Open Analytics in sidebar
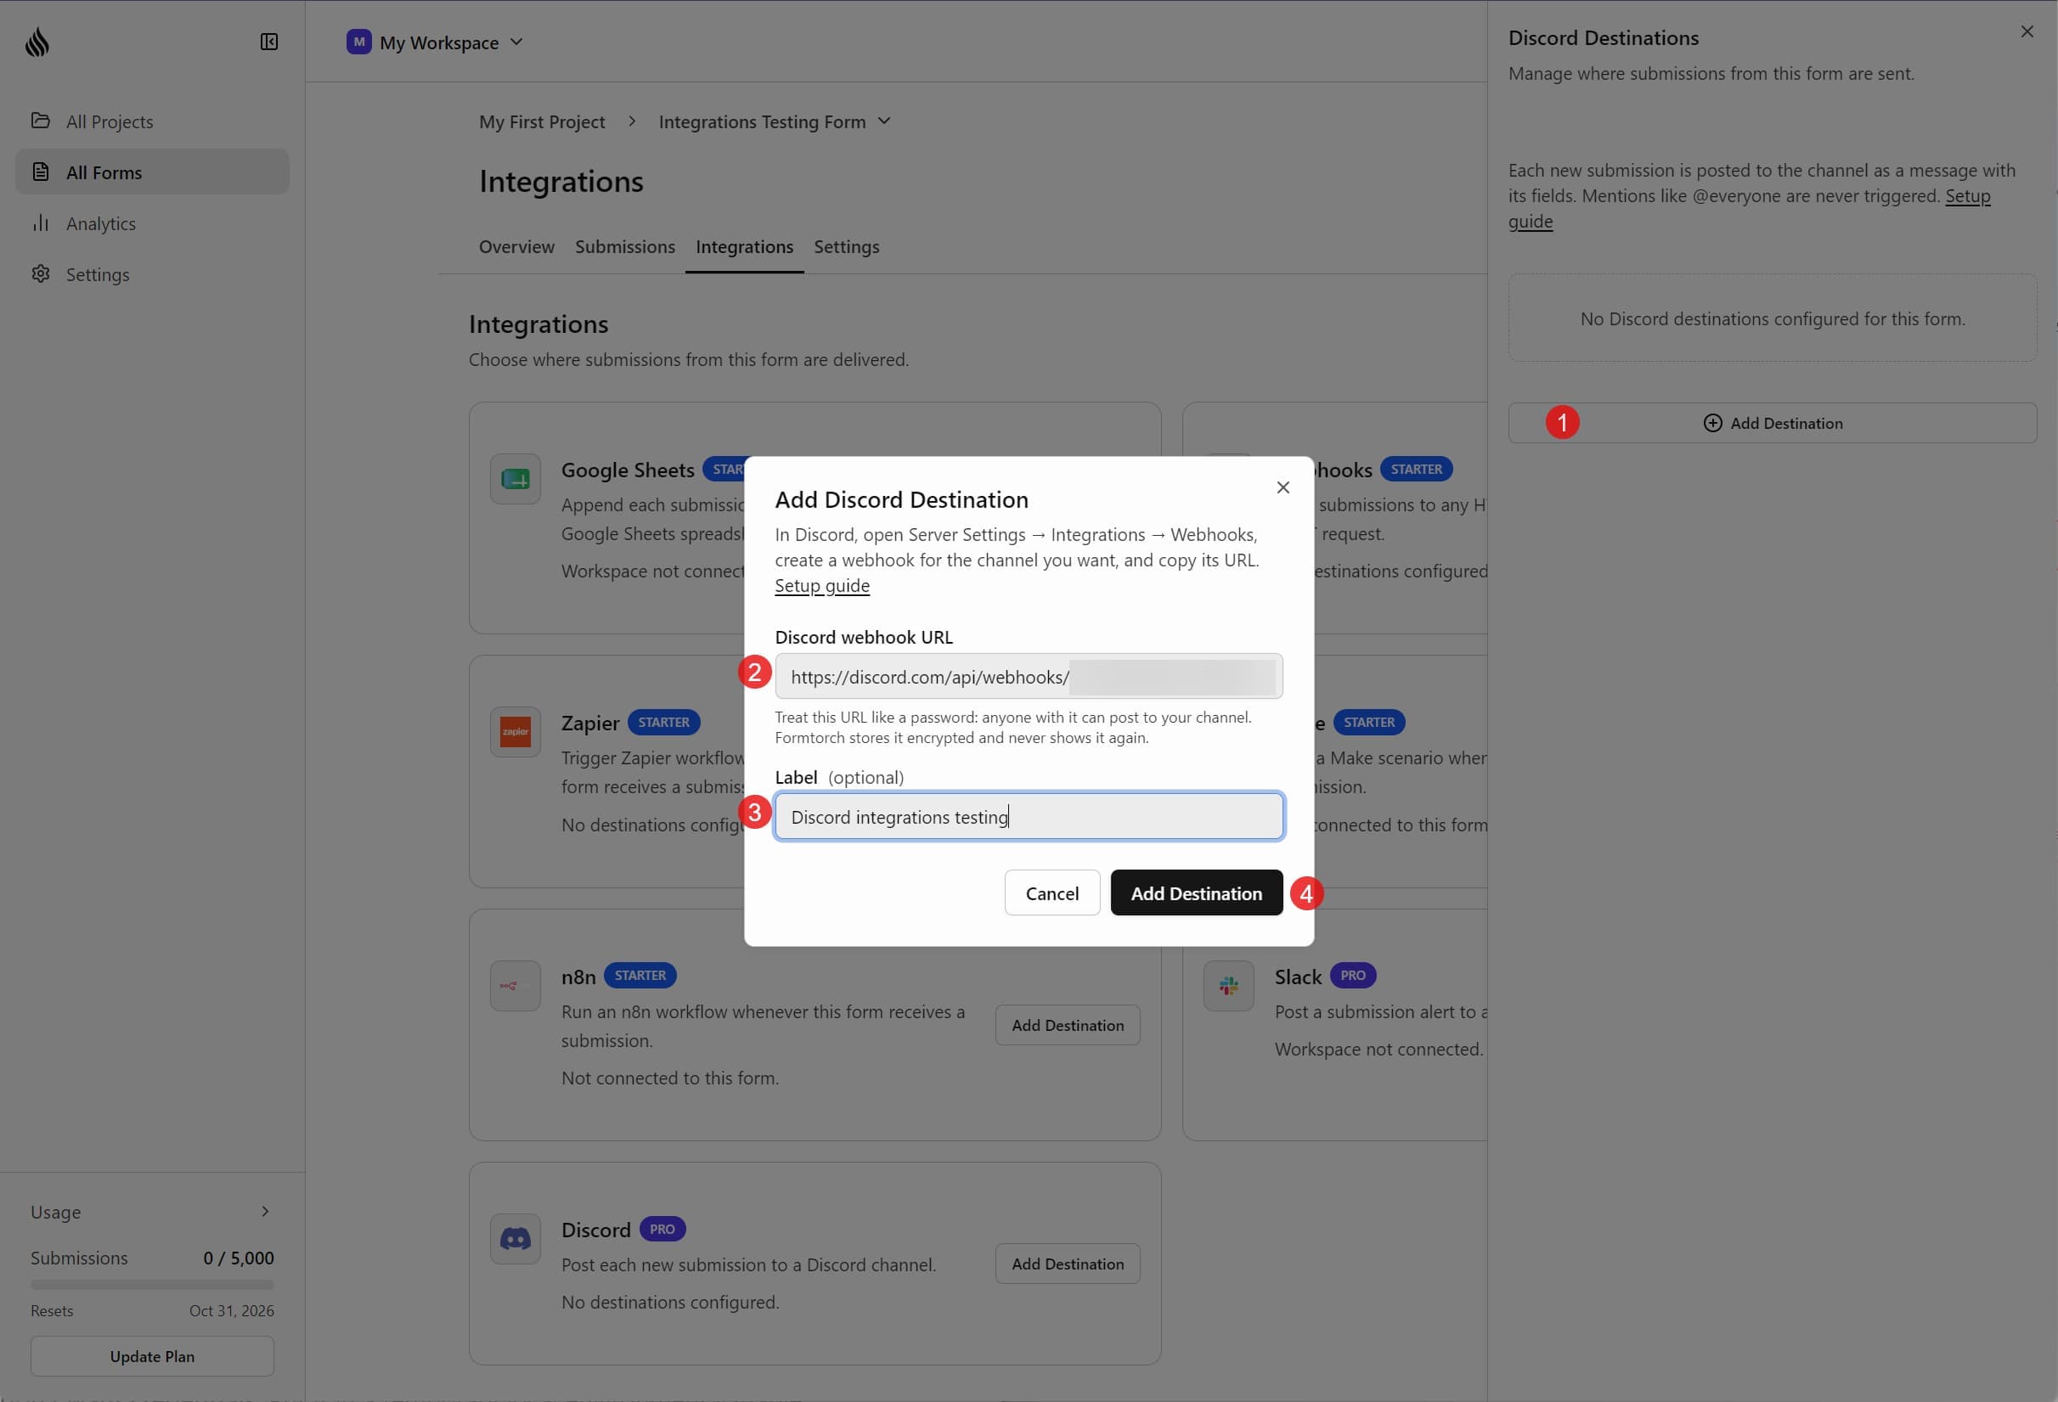This screenshot has width=2058, height=1402. tap(152, 223)
